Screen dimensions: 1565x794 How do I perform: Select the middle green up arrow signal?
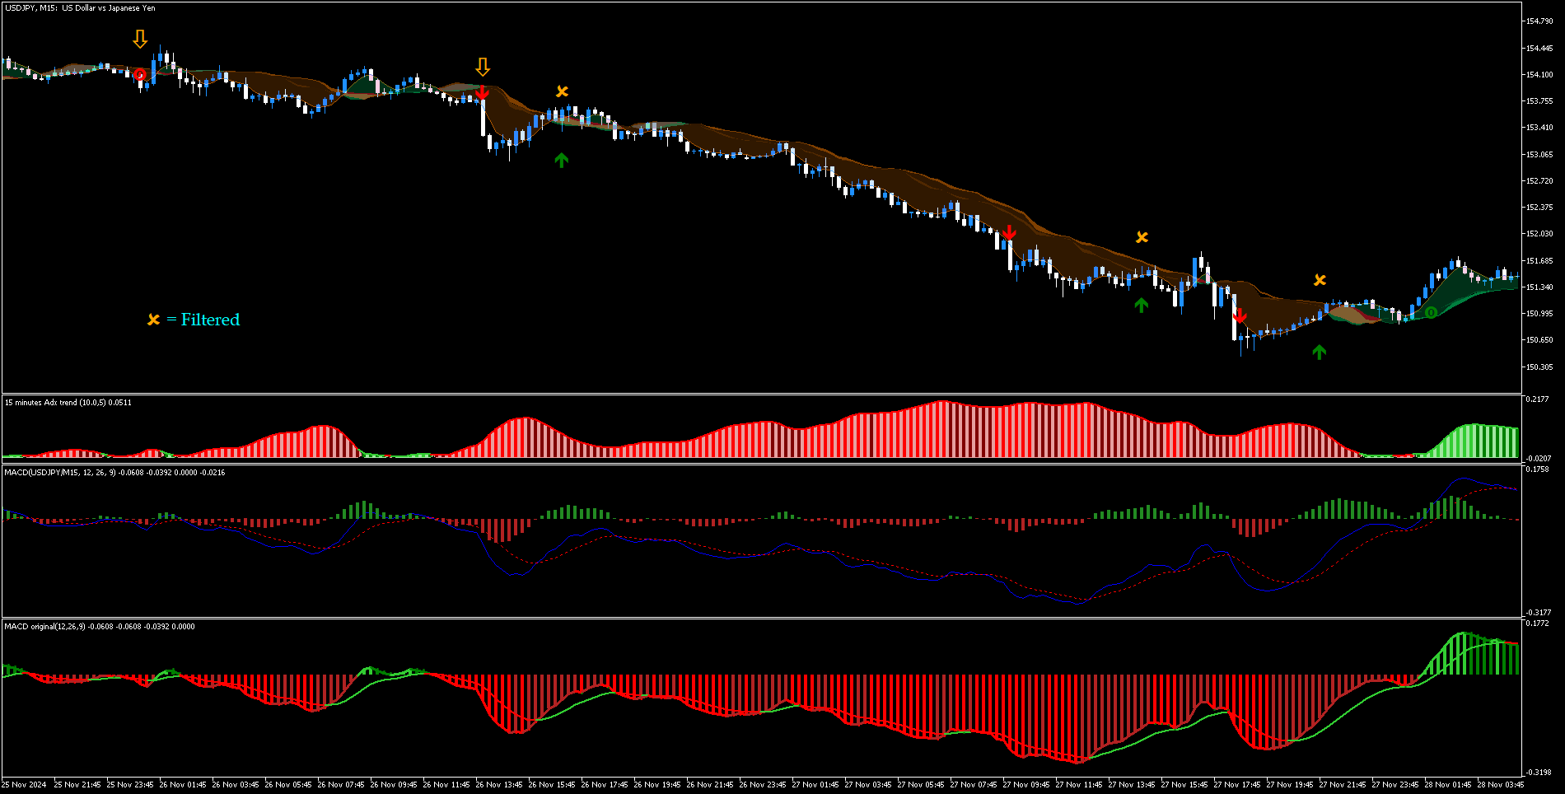pos(1141,306)
